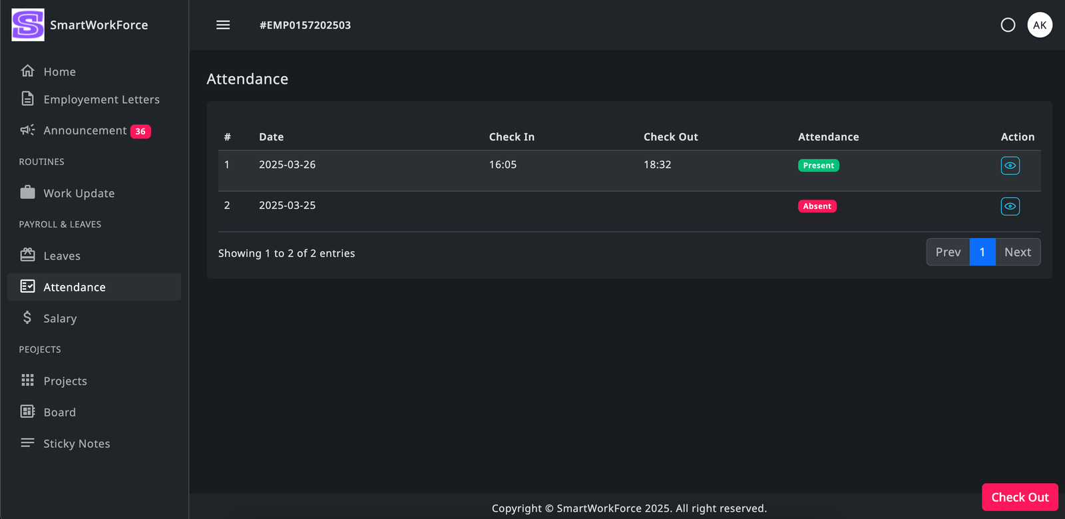Click the Projects grid icon
Viewport: 1065px width, 519px height.
(27, 381)
